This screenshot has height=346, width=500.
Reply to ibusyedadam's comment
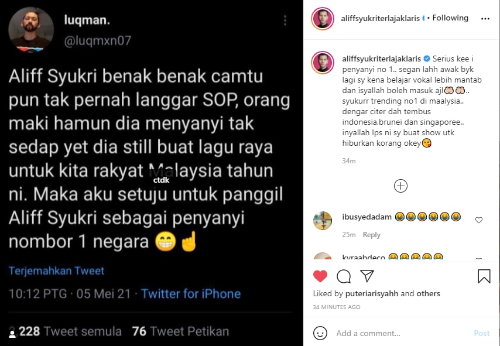pos(372,235)
